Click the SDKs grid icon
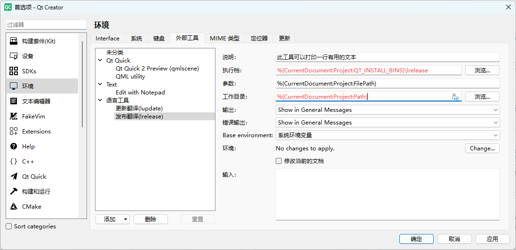 [14, 71]
